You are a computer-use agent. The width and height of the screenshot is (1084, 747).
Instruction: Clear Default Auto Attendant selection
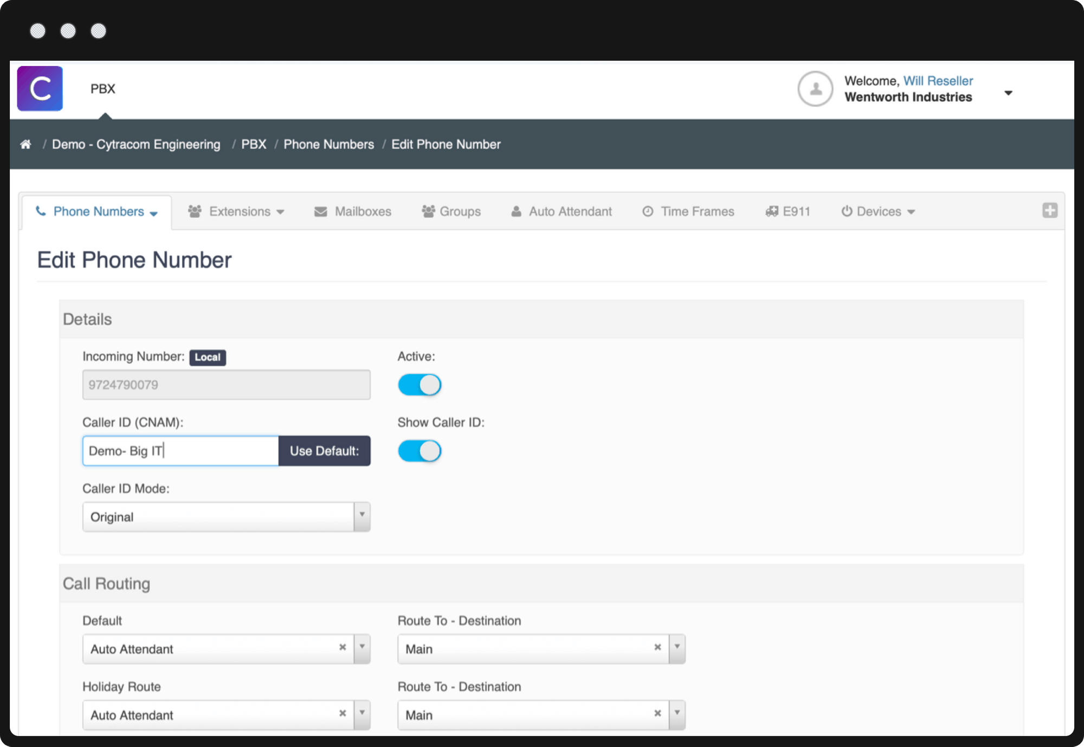coord(343,647)
